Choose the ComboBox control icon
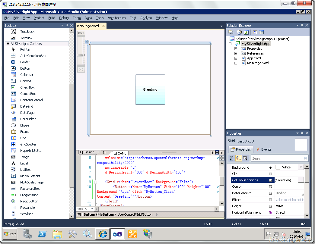This screenshot has width=315, height=244. [13, 94]
